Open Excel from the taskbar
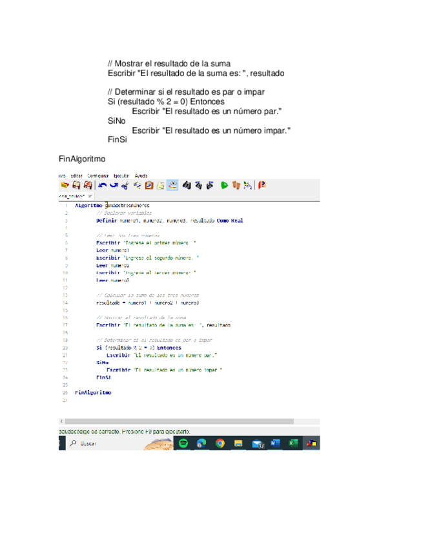Viewport: 423px width, 547px height. point(293,443)
